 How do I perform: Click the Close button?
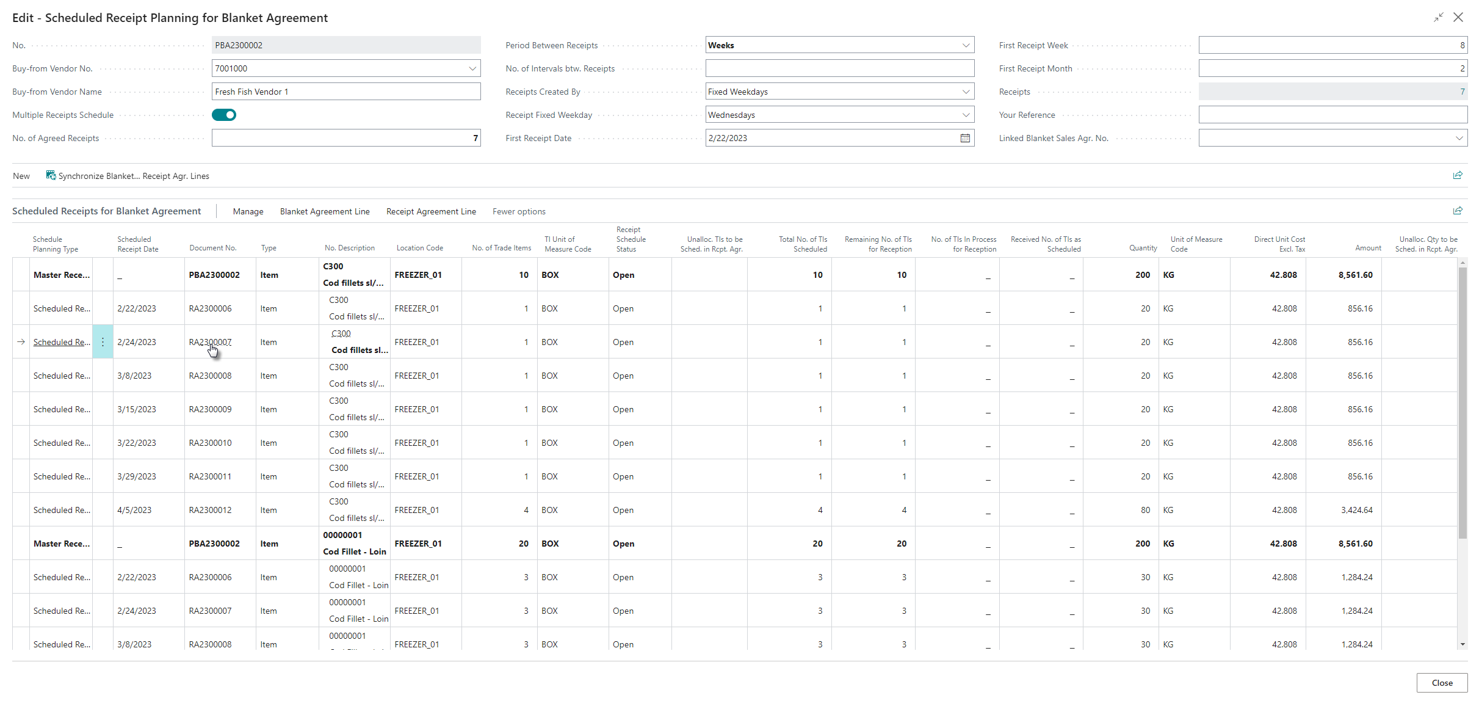click(1442, 683)
